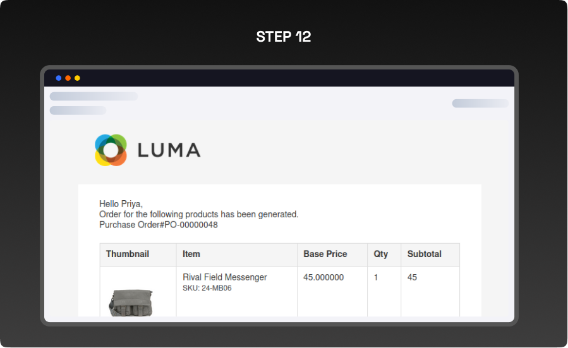Viewport: 568px width, 348px height.
Task: Click the Thumbnail column header
Action: (128, 254)
